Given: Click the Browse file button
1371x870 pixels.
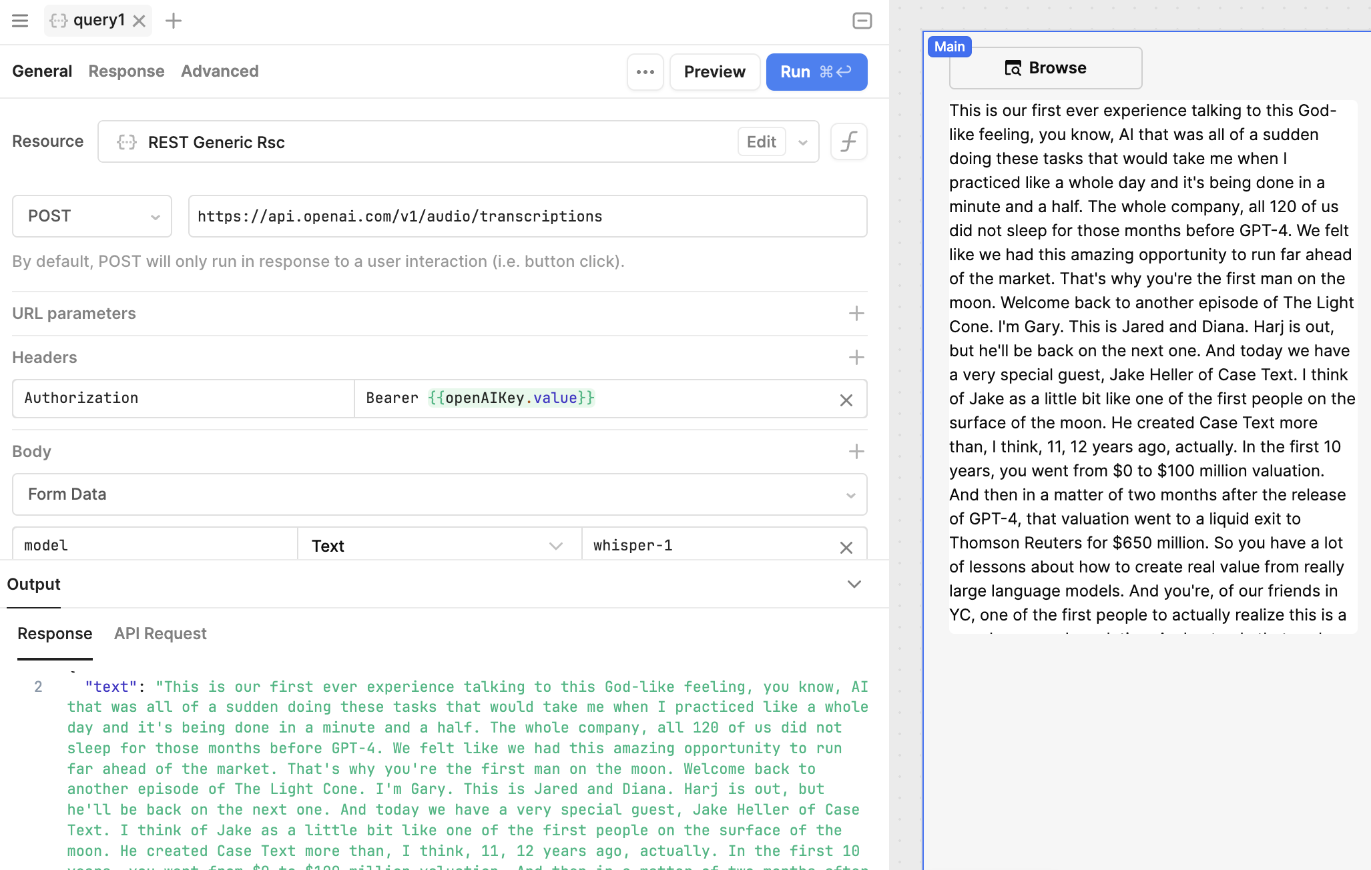Looking at the screenshot, I should click(1045, 68).
